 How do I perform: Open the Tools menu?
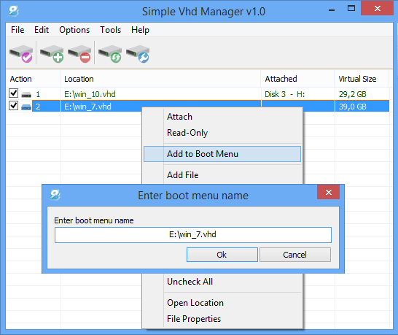[110, 30]
